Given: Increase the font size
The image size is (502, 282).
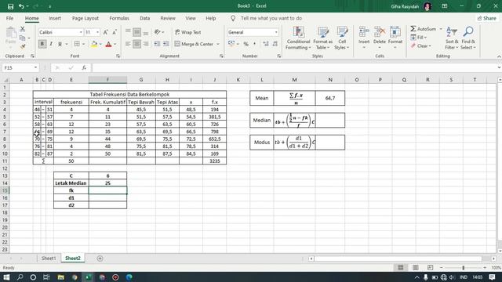Looking at the screenshot, I should (x=105, y=32).
